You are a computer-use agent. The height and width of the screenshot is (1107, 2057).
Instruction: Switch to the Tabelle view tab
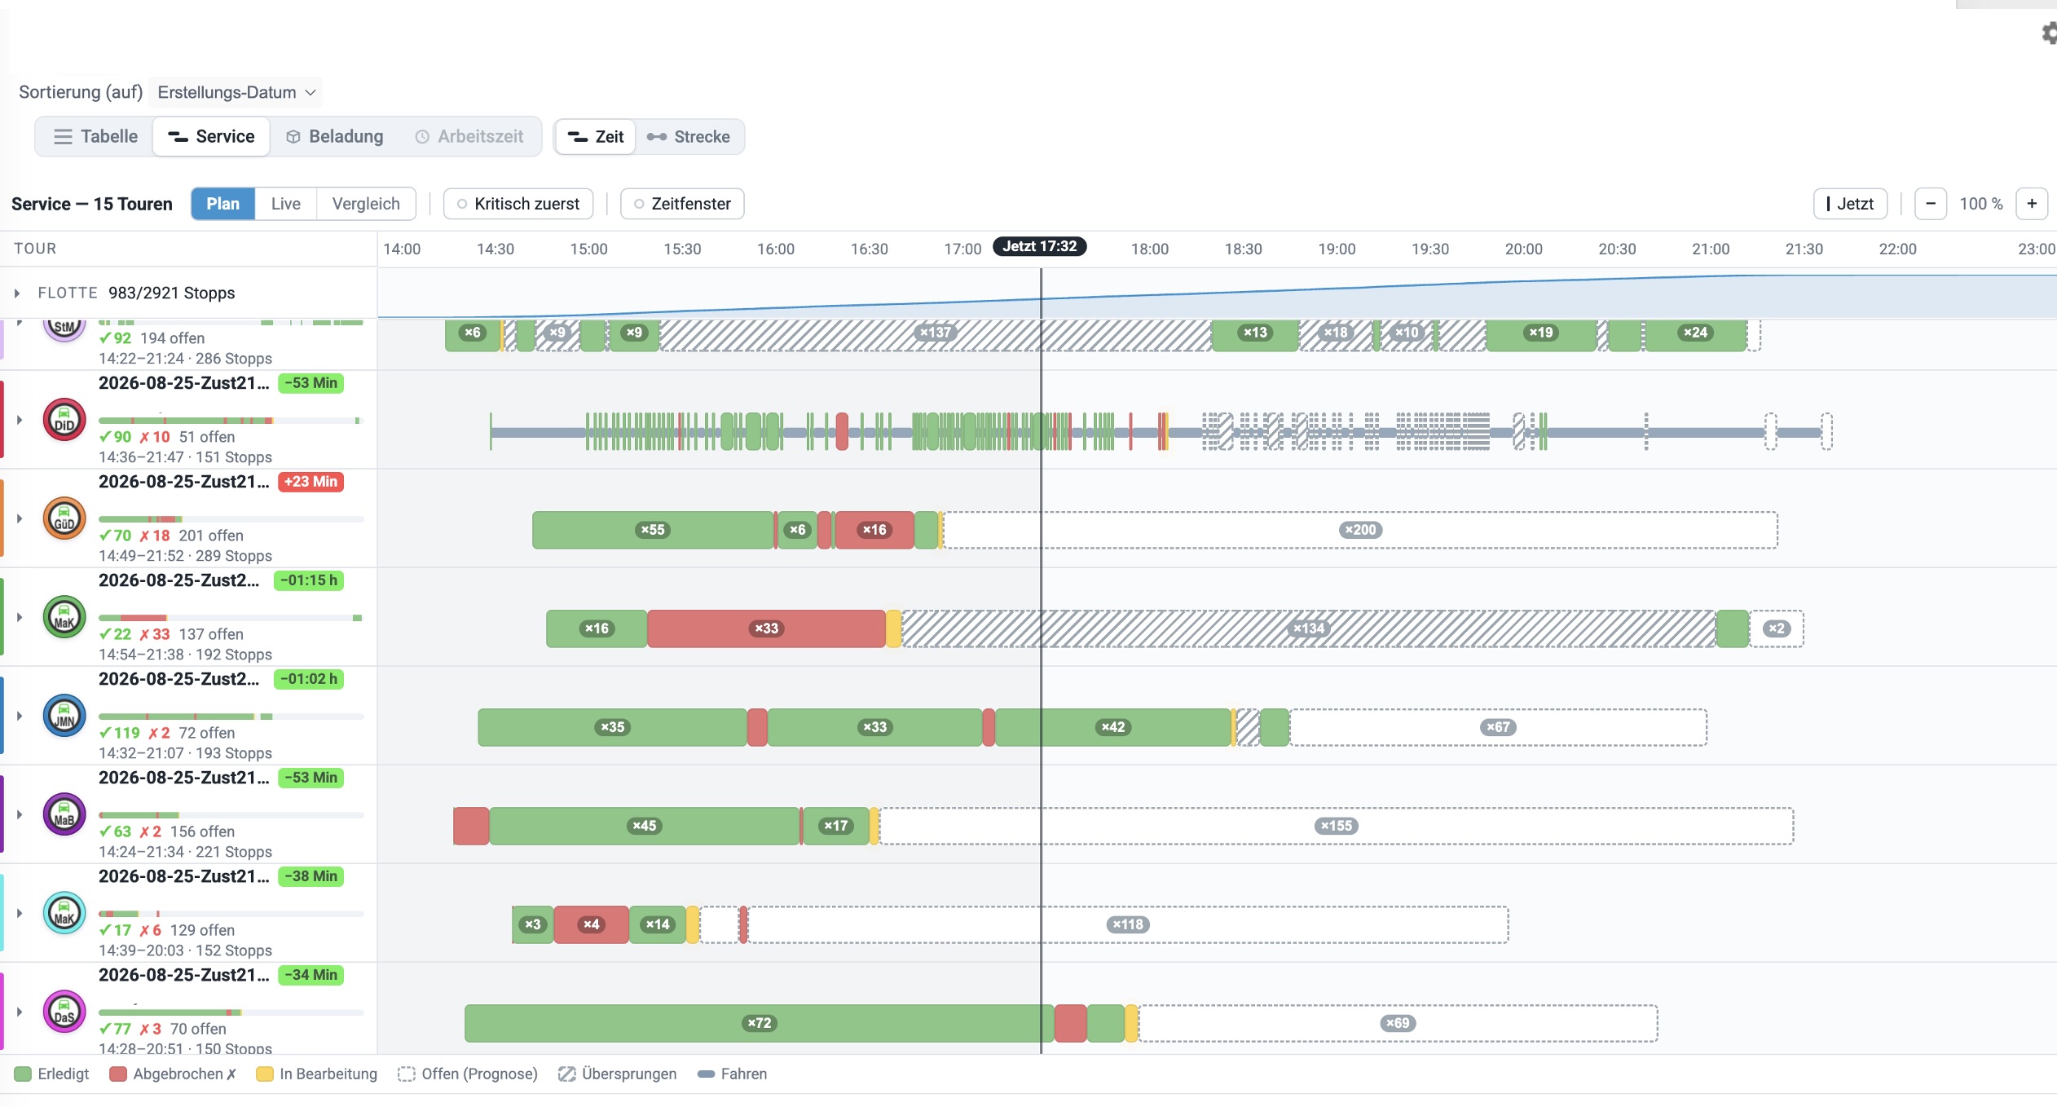tap(95, 136)
